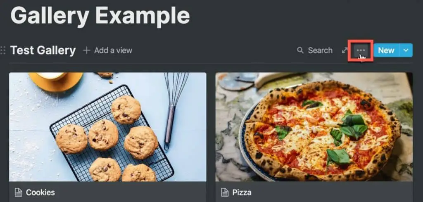
Task: Open the Pizza entry title
Action: (x=242, y=192)
